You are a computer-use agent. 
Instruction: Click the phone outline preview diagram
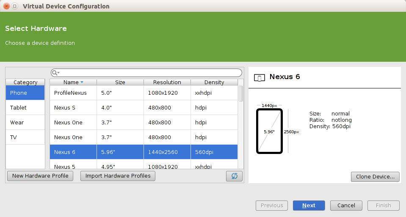269,132
